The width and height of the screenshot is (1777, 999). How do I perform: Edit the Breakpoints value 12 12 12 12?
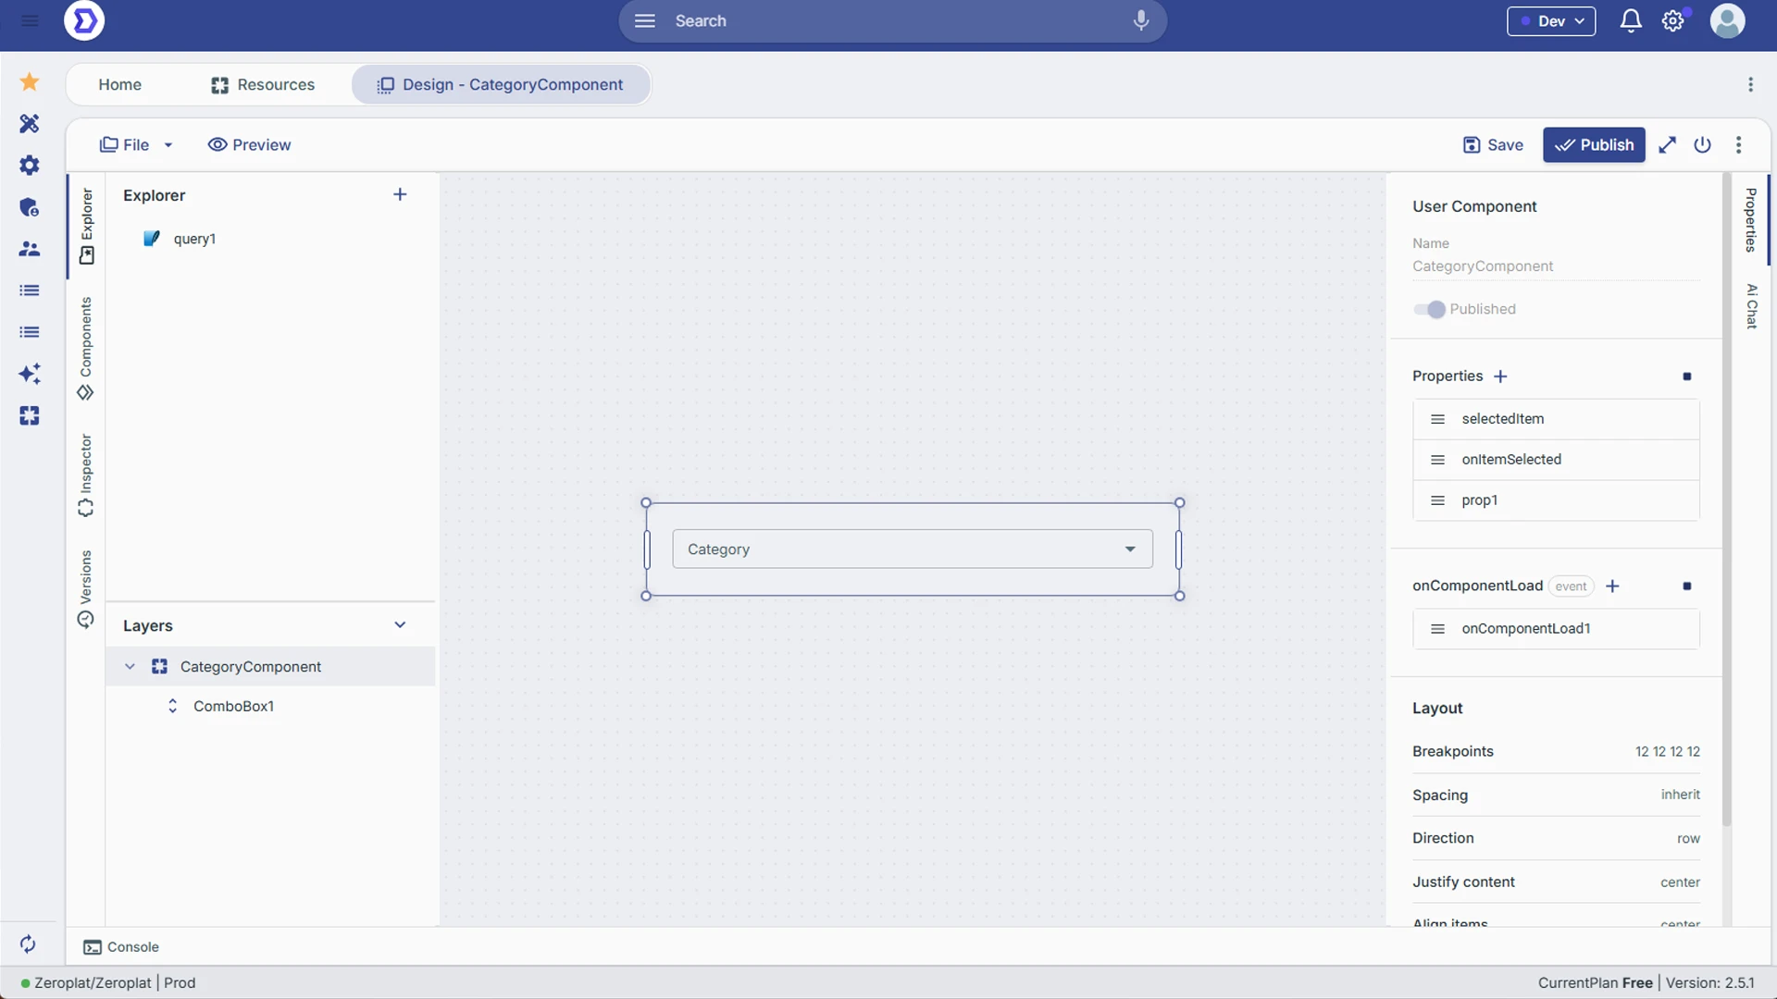click(1667, 751)
